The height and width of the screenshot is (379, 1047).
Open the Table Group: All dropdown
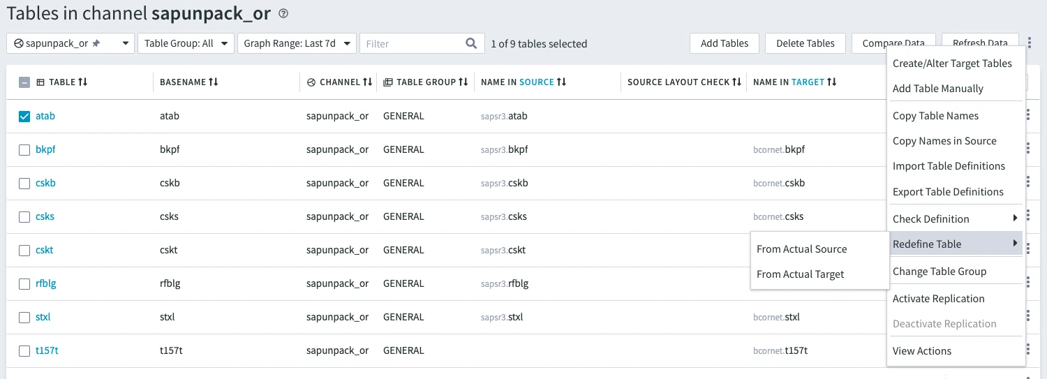[186, 43]
